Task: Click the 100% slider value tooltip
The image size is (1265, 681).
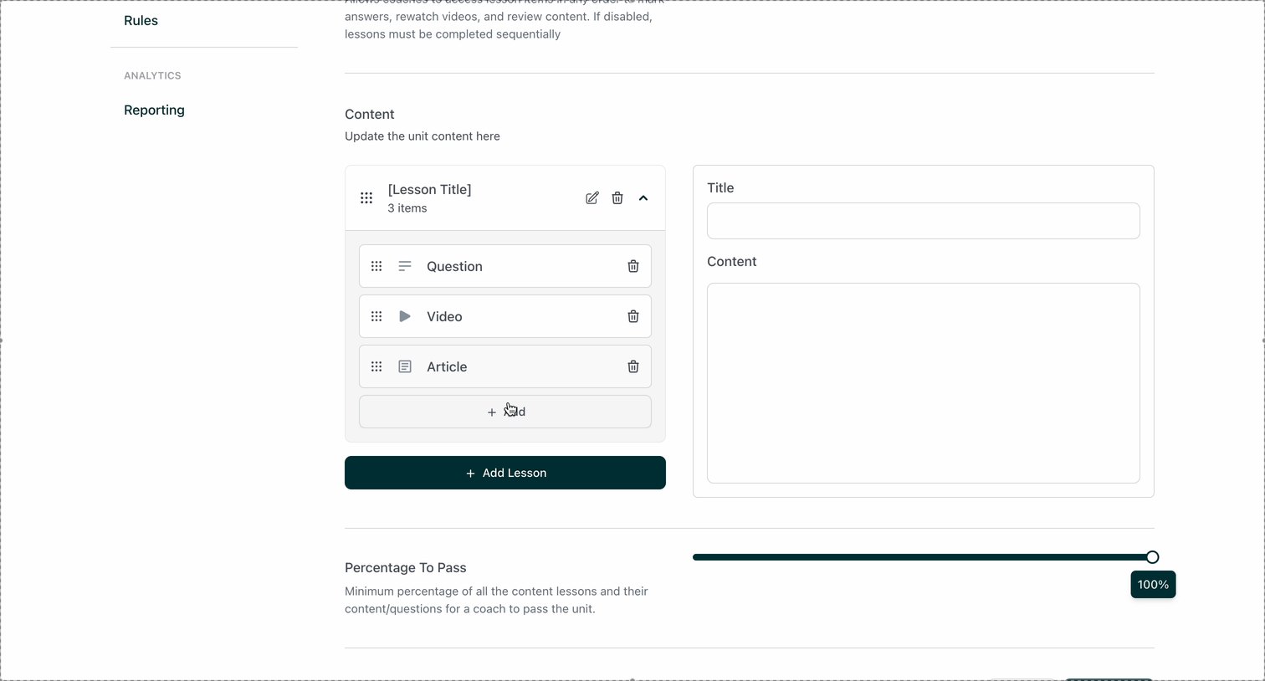Action: (x=1153, y=585)
